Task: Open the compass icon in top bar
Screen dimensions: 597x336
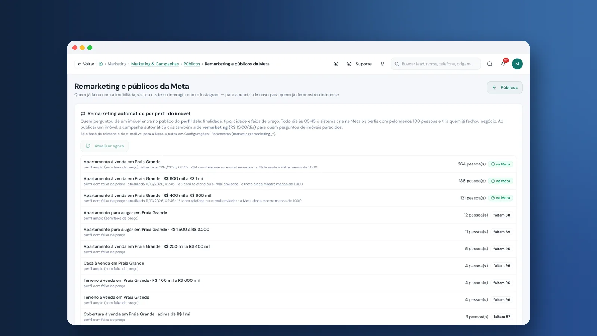Action: pos(336,64)
